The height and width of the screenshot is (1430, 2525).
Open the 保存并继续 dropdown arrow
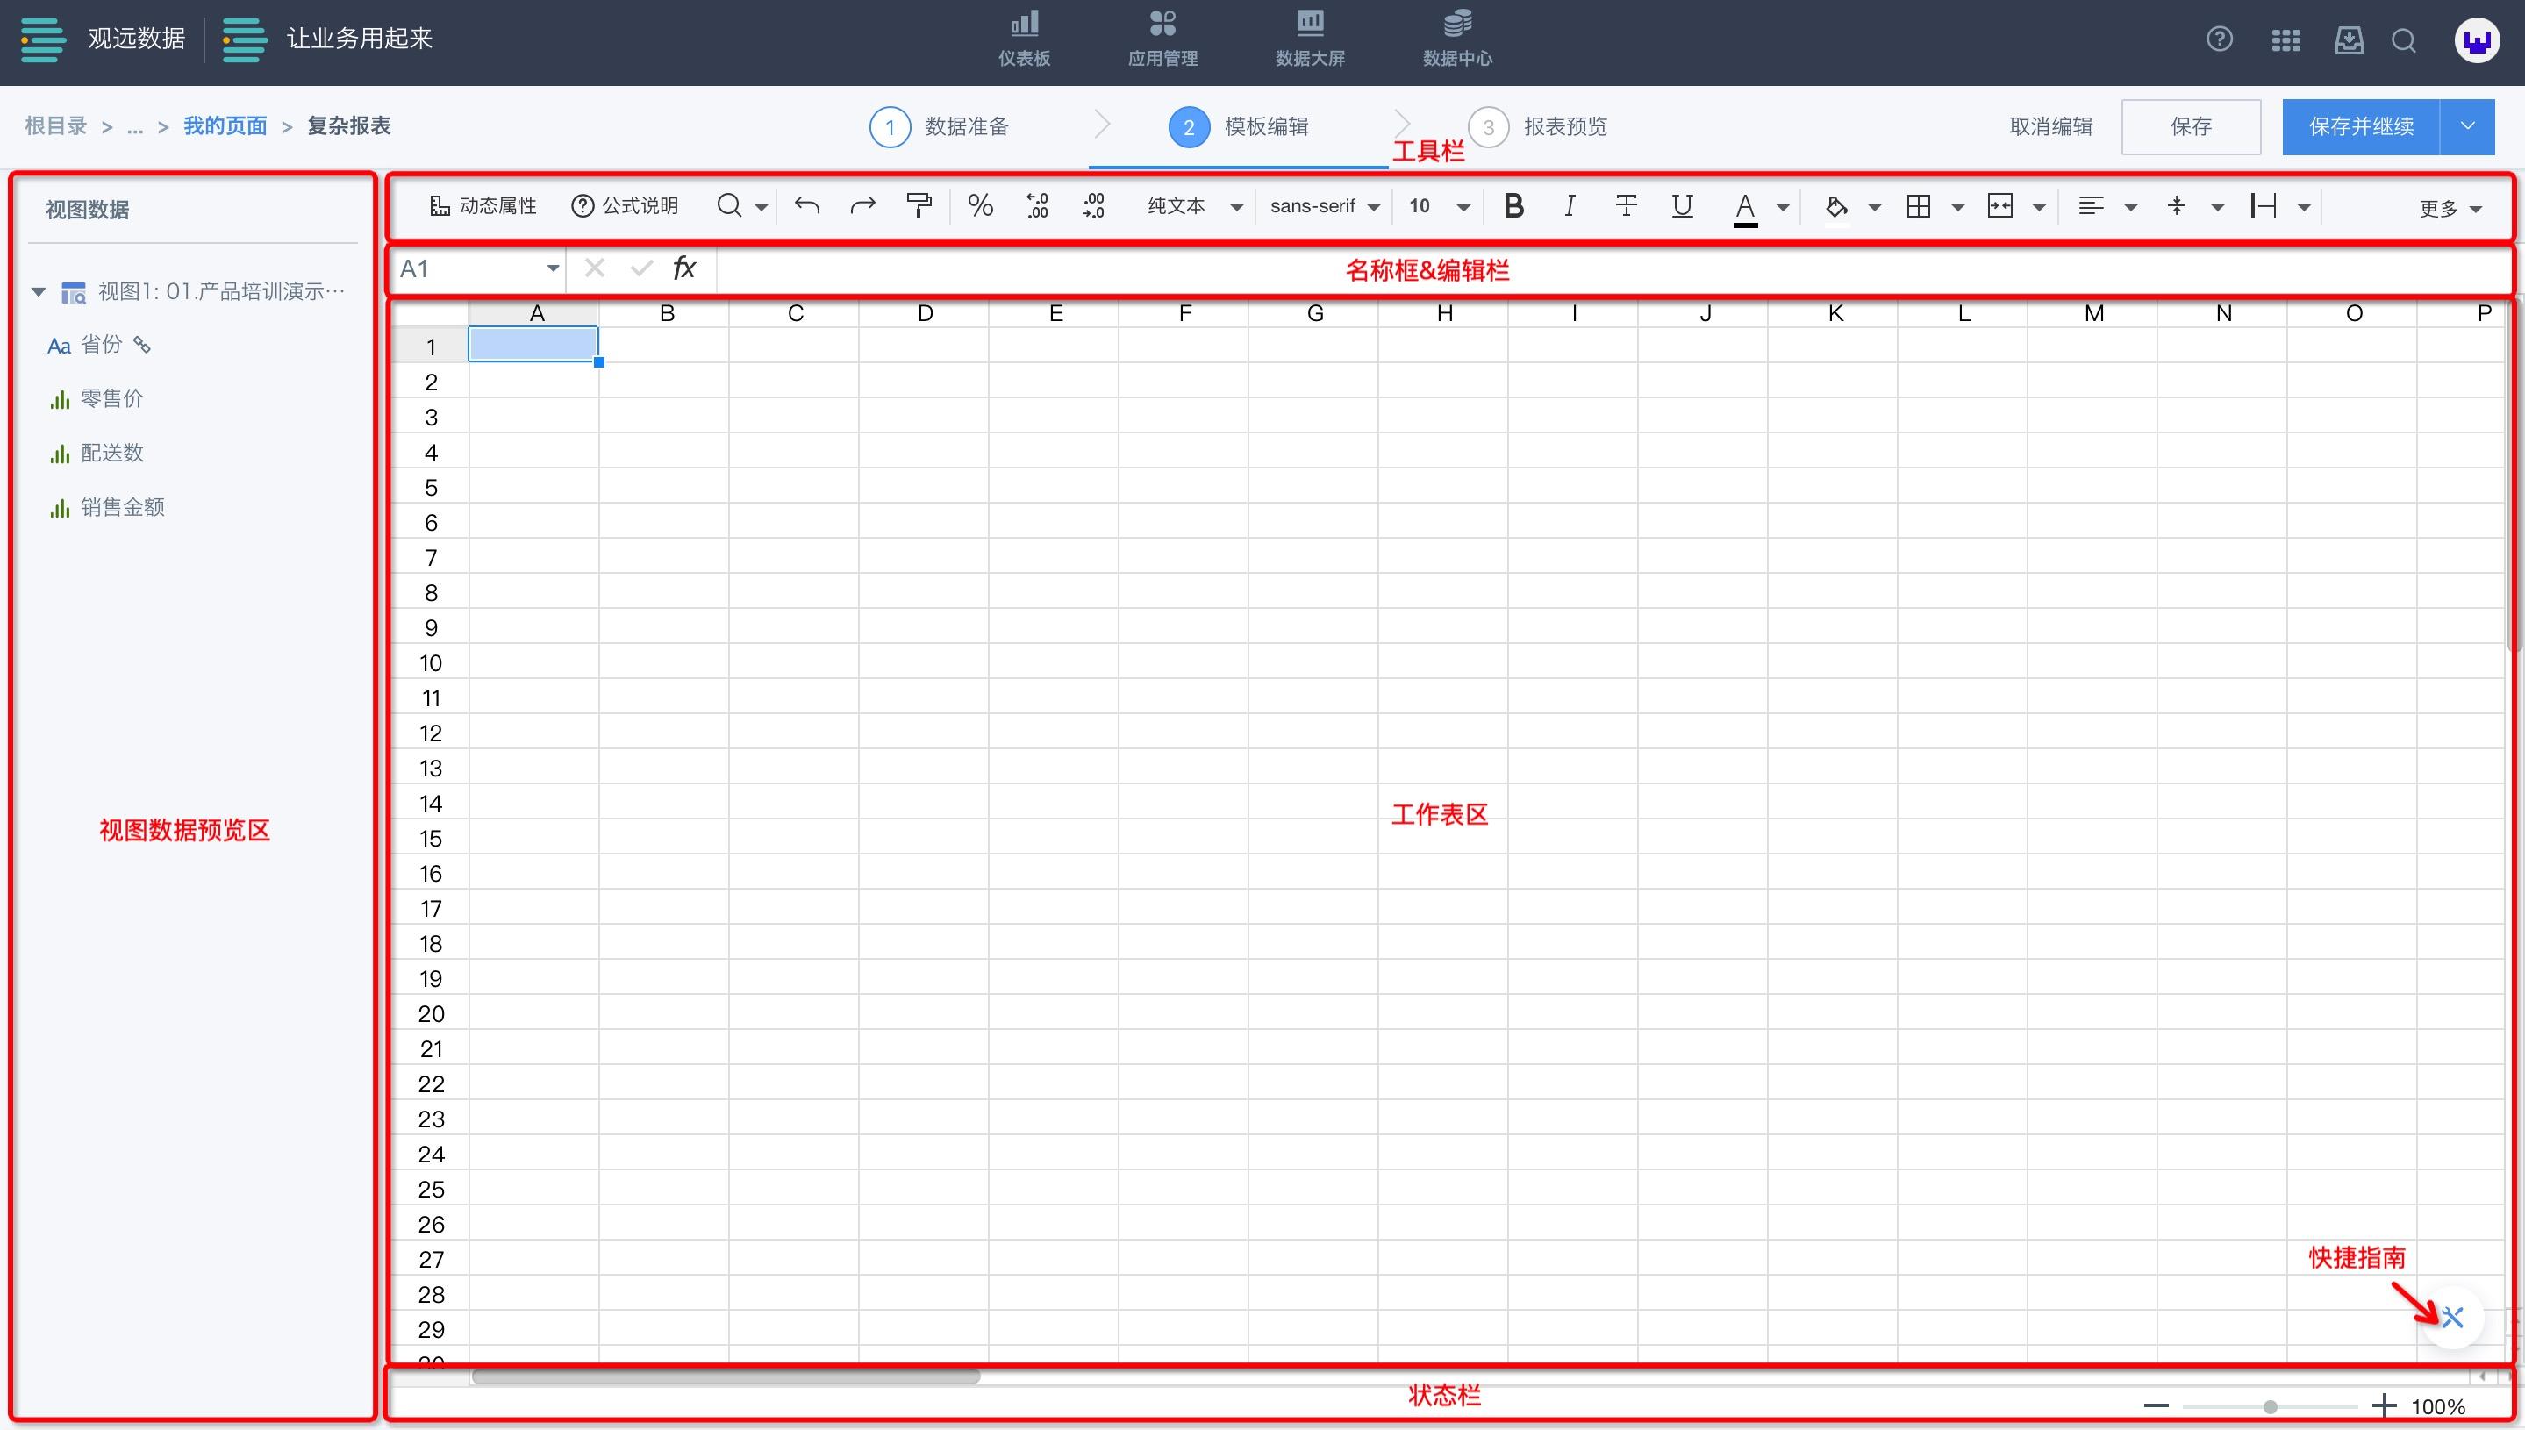[x=2467, y=126]
